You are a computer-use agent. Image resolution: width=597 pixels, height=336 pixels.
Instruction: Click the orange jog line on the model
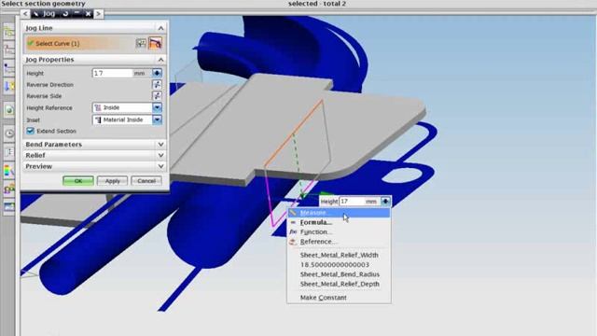point(293,133)
